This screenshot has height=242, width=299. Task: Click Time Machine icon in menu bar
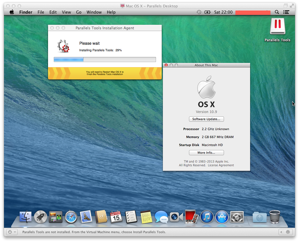199,12
